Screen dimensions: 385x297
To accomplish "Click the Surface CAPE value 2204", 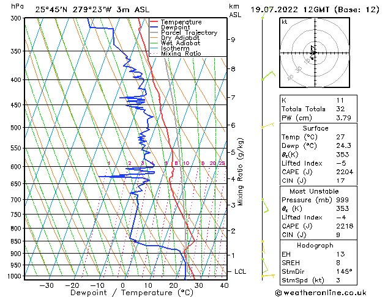I will pos(345,172).
